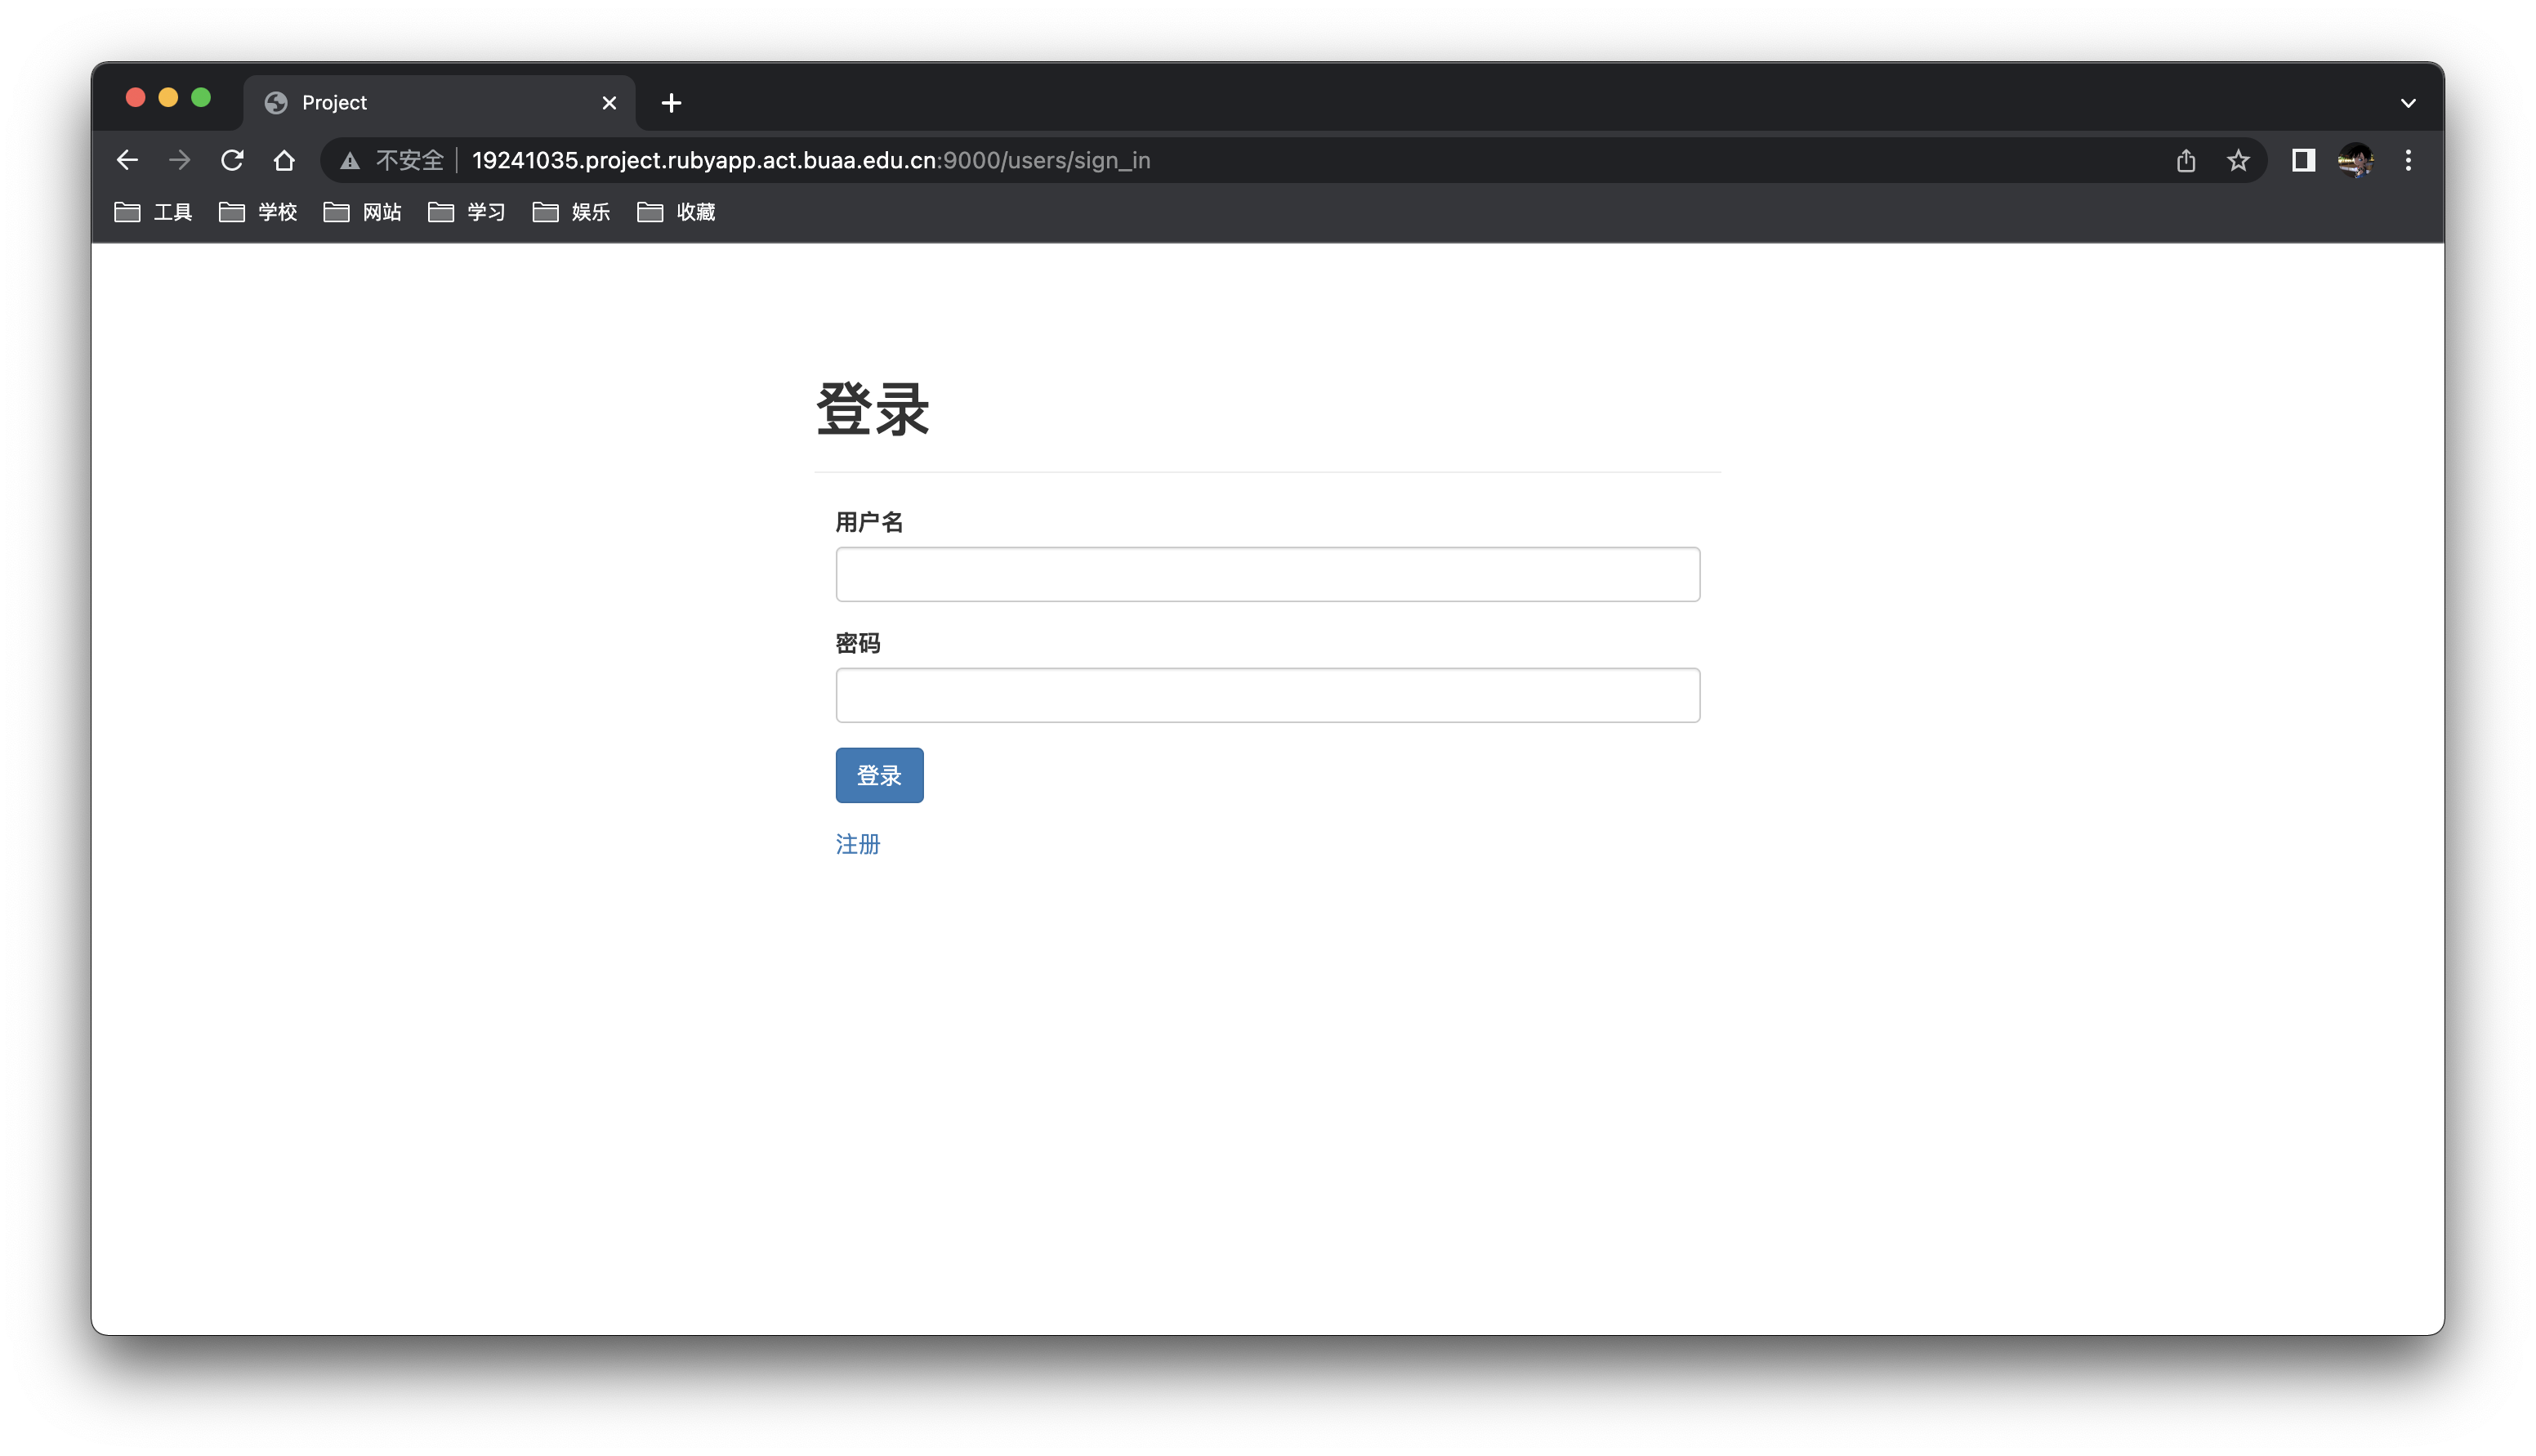Follow the 注册 registration link
2536x1456 pixels.
[858, 844]
